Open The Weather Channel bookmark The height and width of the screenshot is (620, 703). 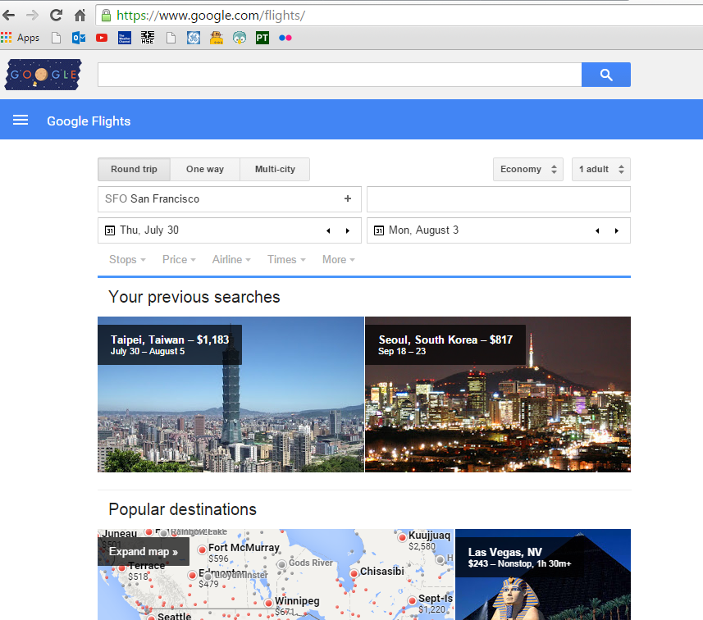pyautogui.click(x=125, y=38)
